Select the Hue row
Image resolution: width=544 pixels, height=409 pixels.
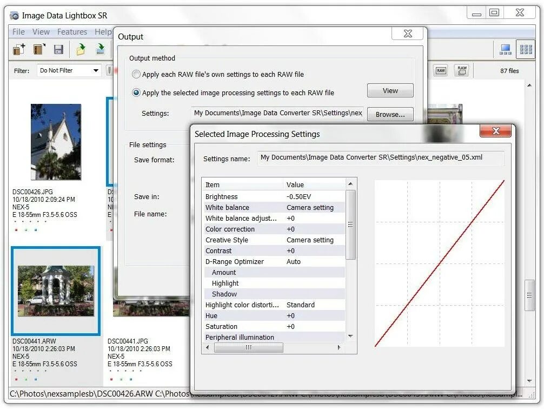pos(274,315)
